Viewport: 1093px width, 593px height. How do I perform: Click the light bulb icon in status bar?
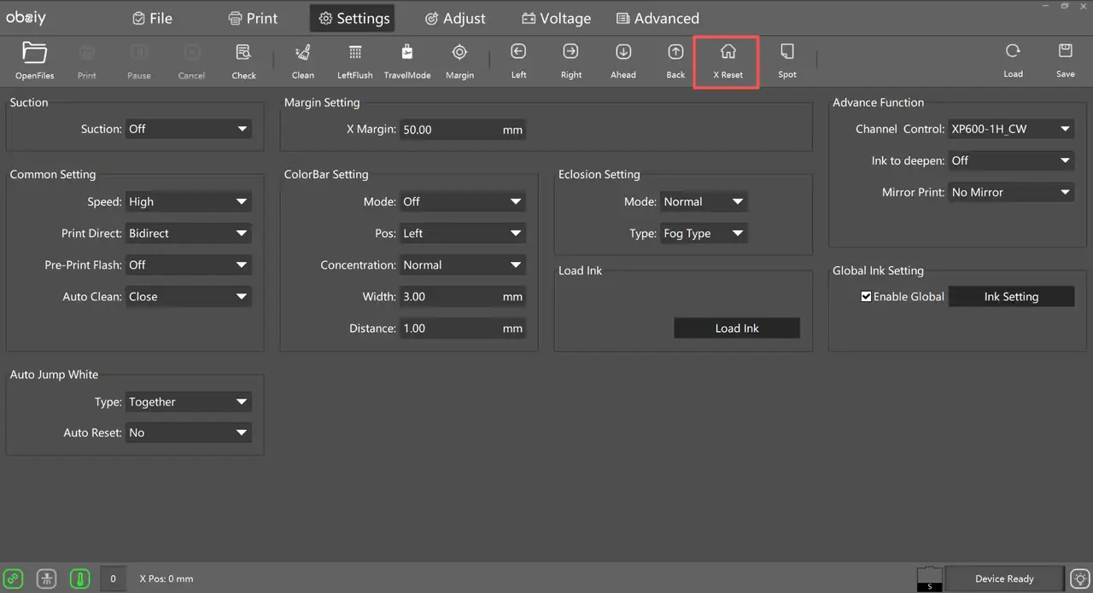click(x=1081, y=578)
